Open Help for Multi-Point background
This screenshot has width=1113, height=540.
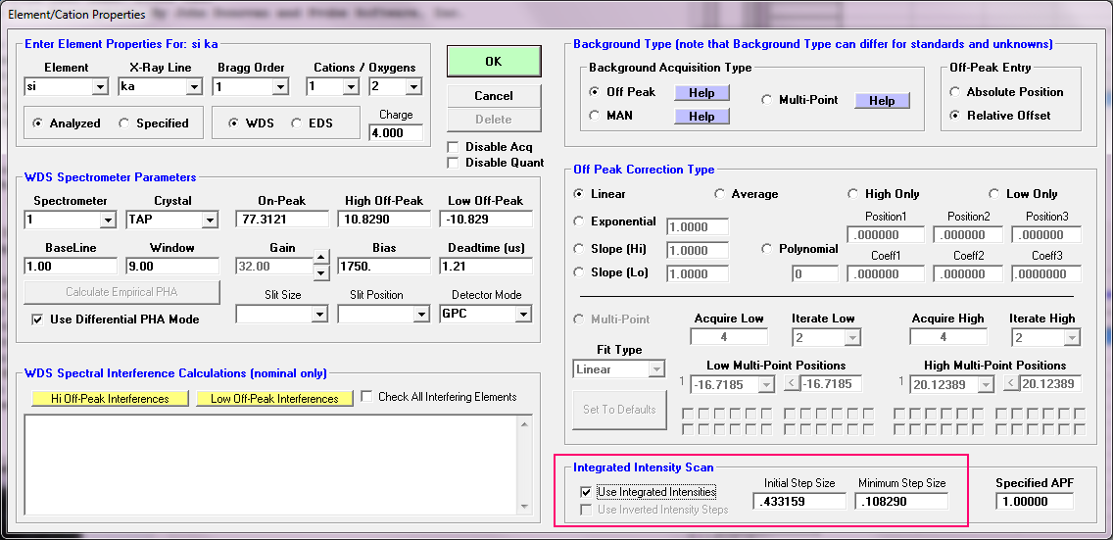(881, 100)
